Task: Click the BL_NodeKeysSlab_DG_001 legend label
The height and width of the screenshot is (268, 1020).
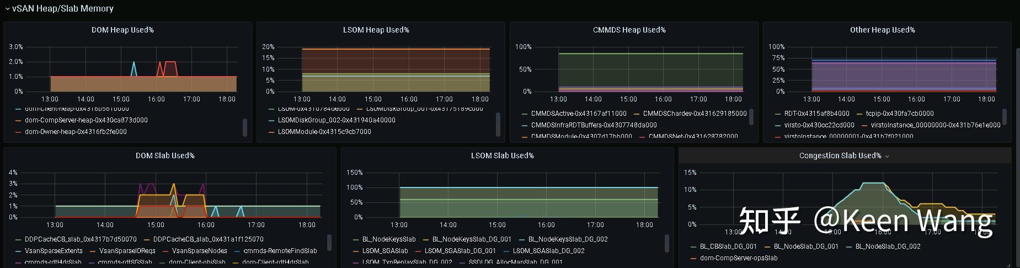Action: coord(472,239)
